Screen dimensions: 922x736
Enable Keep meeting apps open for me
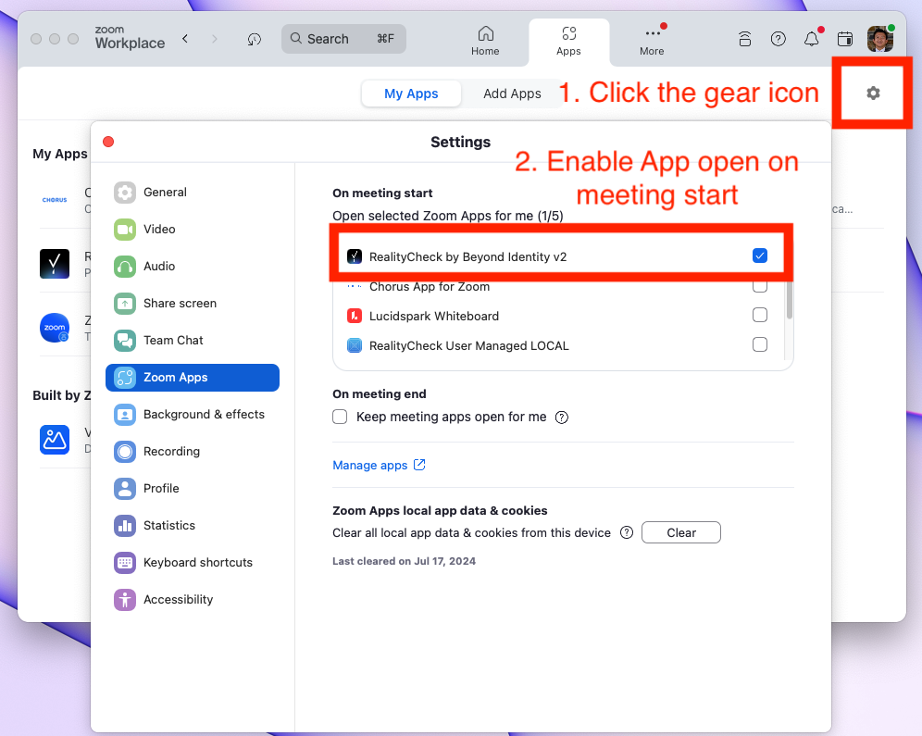click(340, 417)
